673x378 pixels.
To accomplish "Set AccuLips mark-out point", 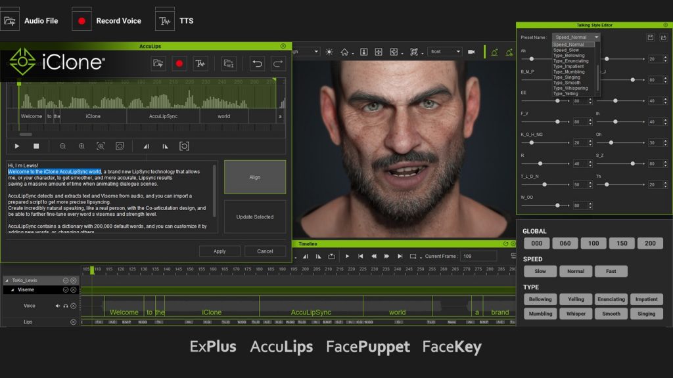I will click(165, 146).
